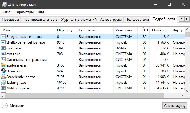Click the 36 944 K memory value
Viewport: 190px width, 113px height.
[162, 65]
